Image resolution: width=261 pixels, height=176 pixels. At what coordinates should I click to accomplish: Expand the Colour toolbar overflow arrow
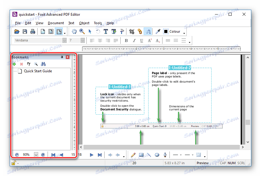point(184,33)
